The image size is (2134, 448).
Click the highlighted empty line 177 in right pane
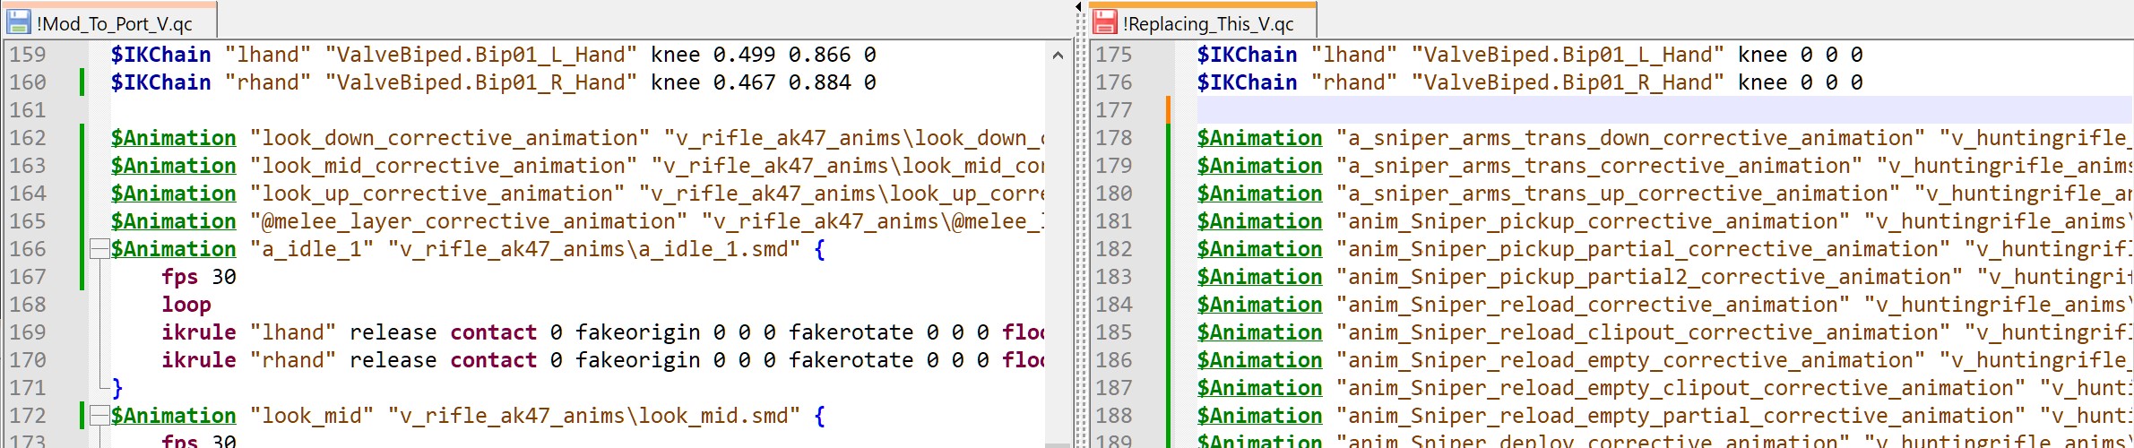point(1664,110)
